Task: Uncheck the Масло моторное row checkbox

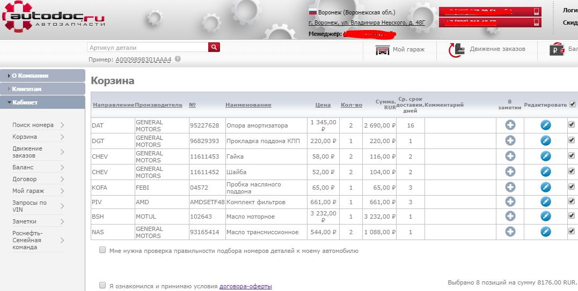Action: pyautogui.click(x=572, y=215)
